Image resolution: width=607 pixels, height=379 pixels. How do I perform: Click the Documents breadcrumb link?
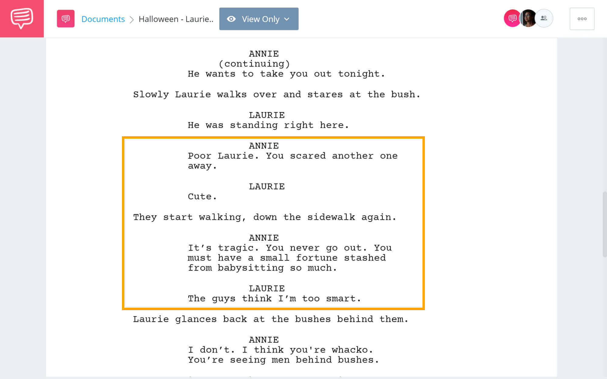pos(103,18)
